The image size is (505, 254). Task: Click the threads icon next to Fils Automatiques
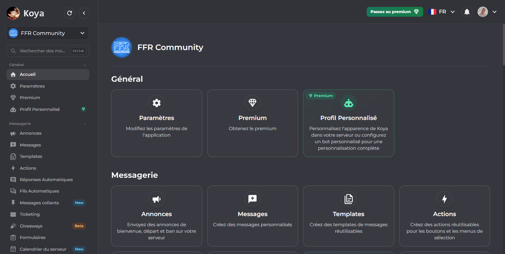point(13,191)
